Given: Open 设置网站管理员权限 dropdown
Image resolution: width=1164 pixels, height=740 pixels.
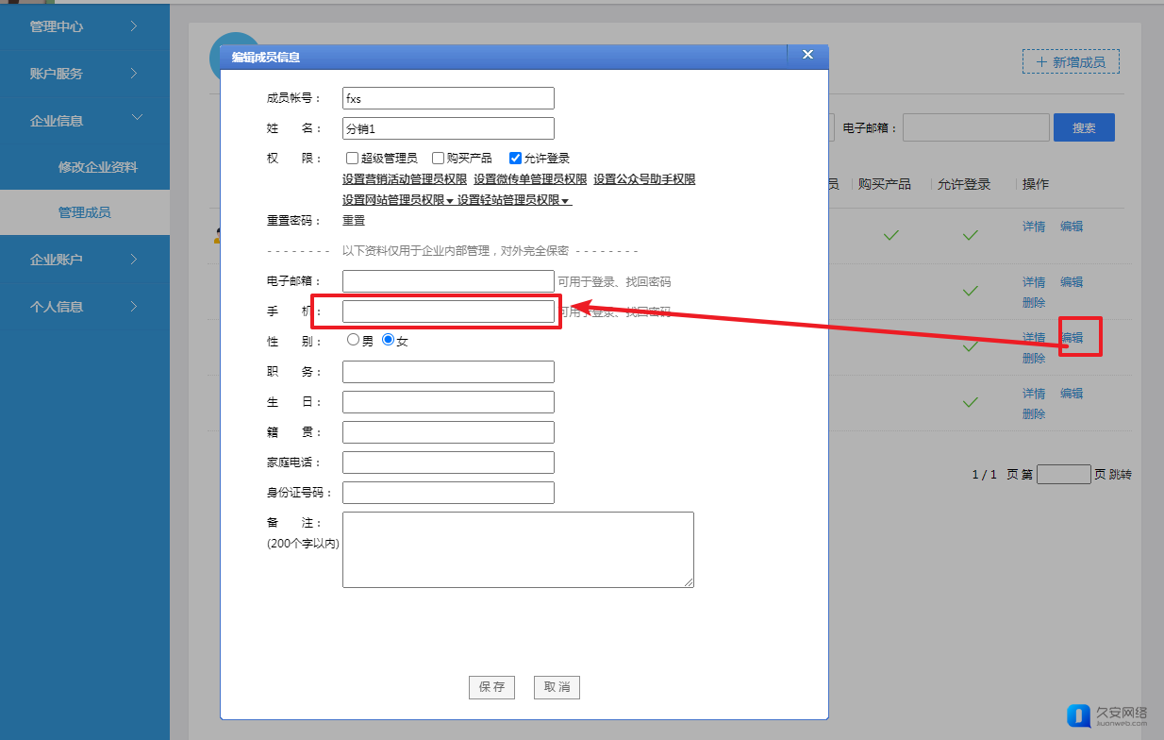Looking at the screenshot, I should click(x=398, y=200).
